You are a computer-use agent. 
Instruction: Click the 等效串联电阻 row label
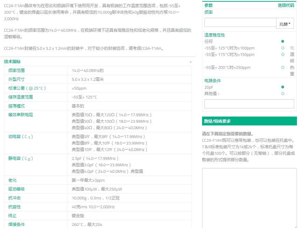pos(20,115)
